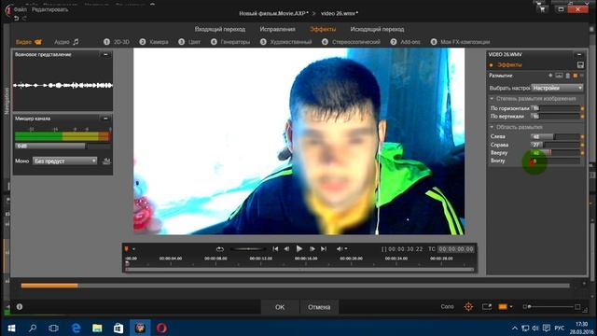Select the Видео mode toggle
Viewport: 597px width, 336px height.
(x=29, y=42)
